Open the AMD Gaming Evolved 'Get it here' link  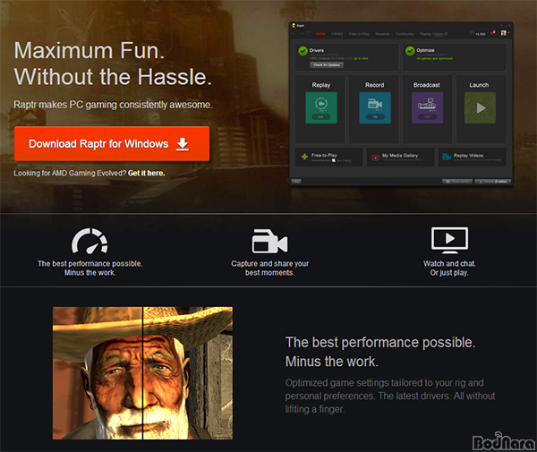pyautogui.click(x=146, y=174)
